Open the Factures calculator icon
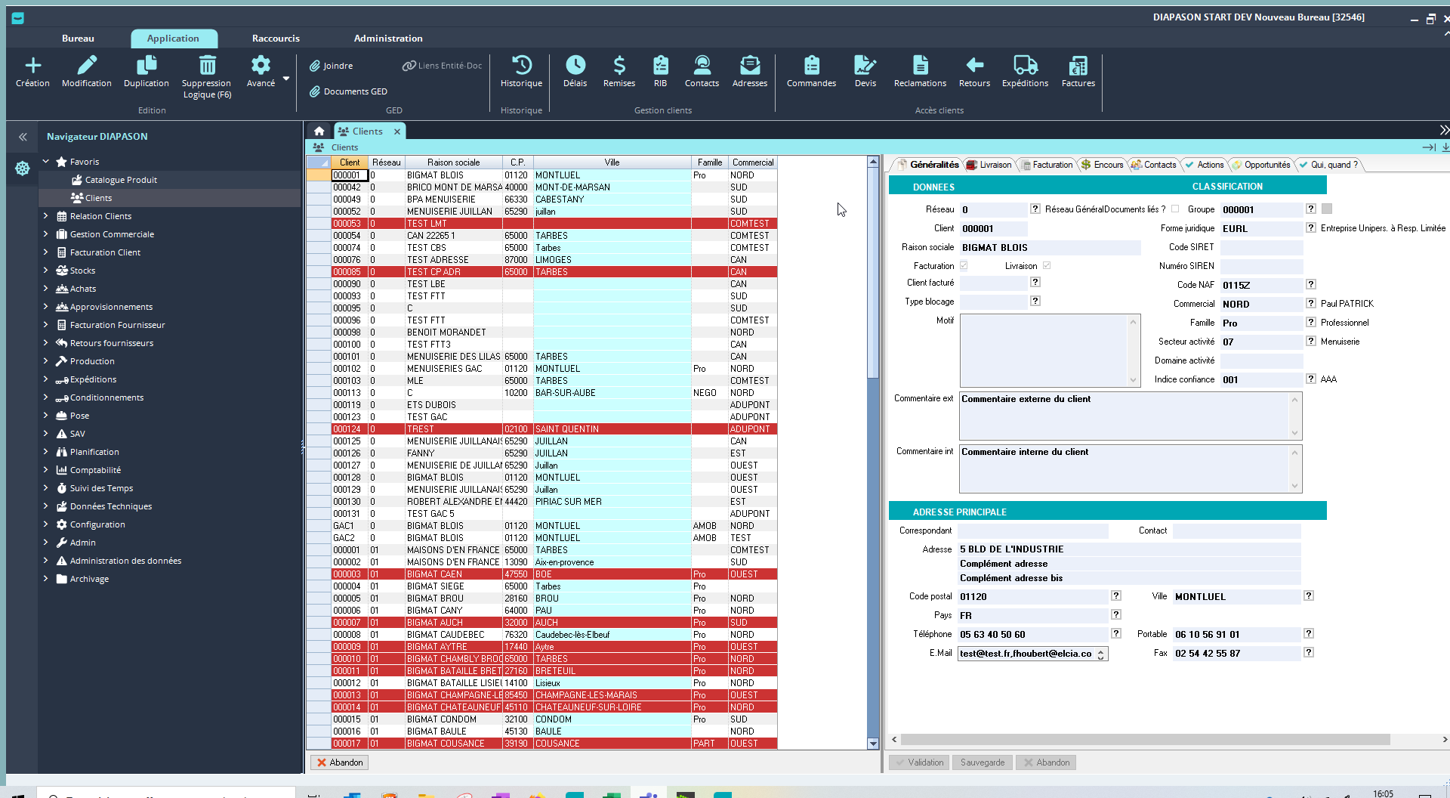 [1078, 66]
